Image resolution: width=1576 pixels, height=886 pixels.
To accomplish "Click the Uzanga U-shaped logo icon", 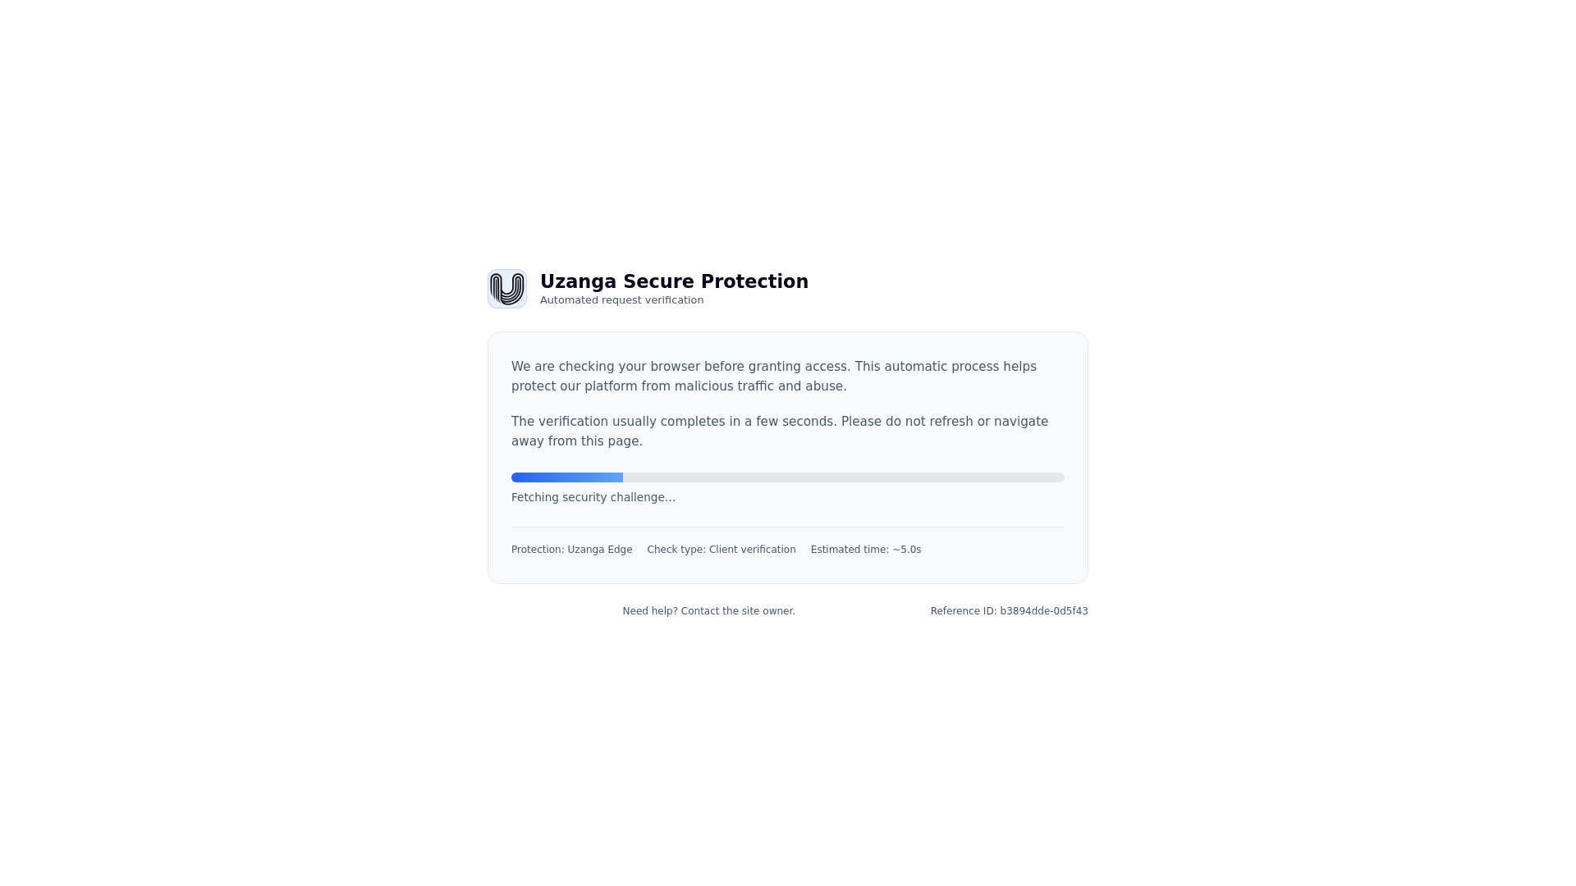I will (507, 289).
